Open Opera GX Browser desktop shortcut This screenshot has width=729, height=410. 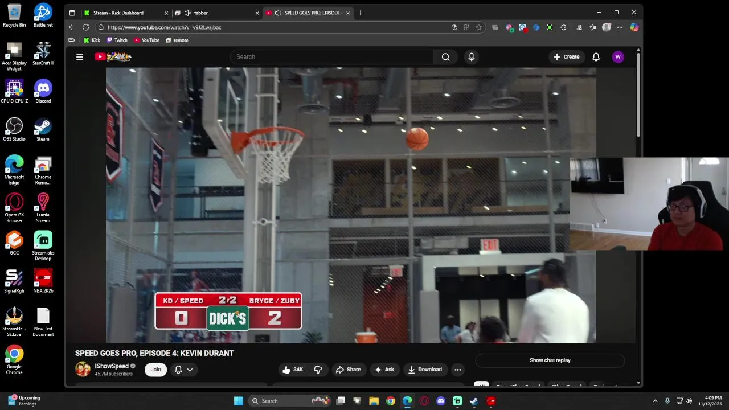point(14,208)
